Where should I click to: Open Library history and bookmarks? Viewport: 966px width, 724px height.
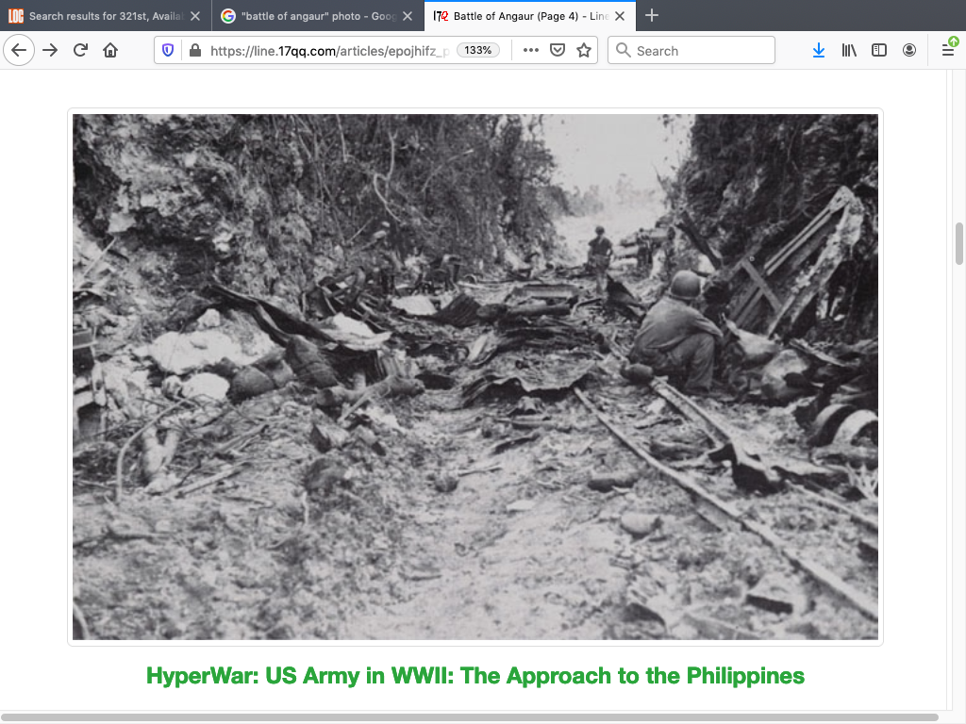pyautogui.click(x=849, y=51)
